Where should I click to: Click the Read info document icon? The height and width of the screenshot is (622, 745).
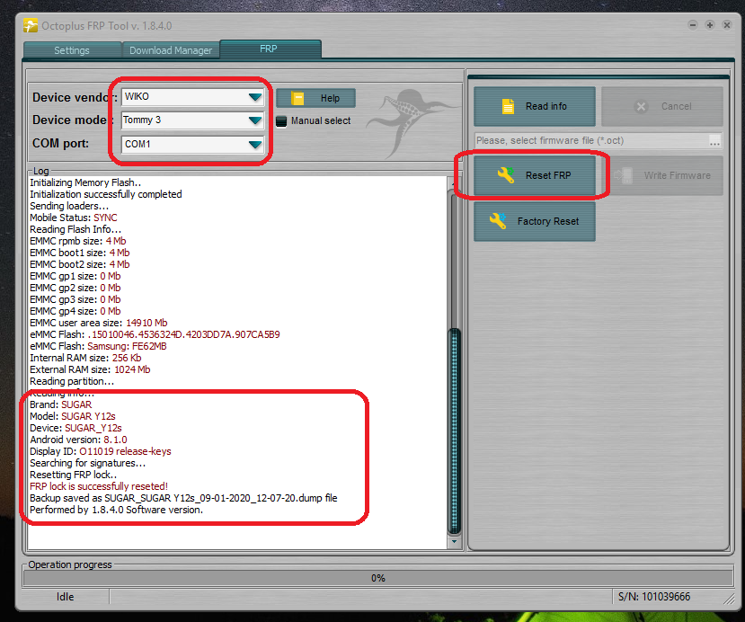(508, 106)
